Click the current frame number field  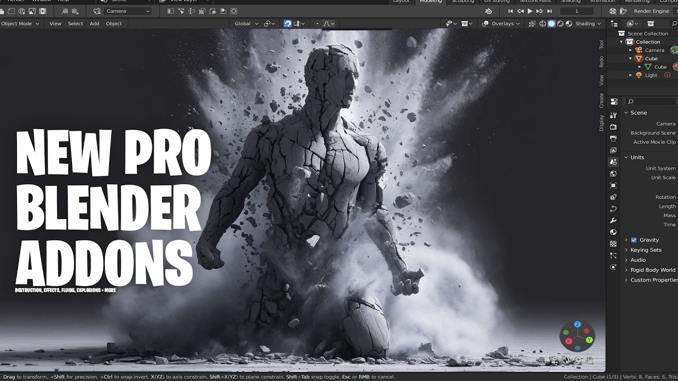577,11
